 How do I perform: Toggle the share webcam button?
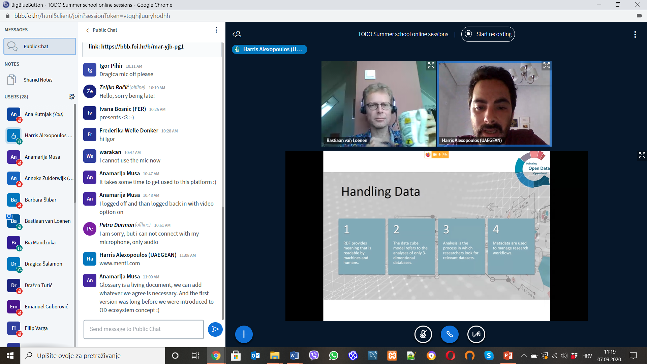point(476,334)
